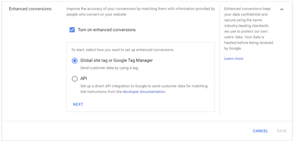This screenshot has width=293, height=141.
Task: Click 'Enhanced conversions keep your data confidential' paragraph
Action: tap(249, 29)
